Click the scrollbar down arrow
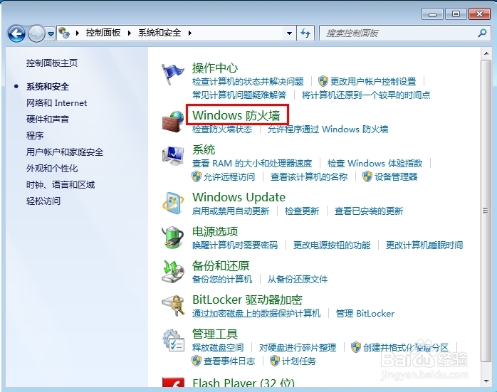Viewport: 497px width, 392px height. click(486, 381)
